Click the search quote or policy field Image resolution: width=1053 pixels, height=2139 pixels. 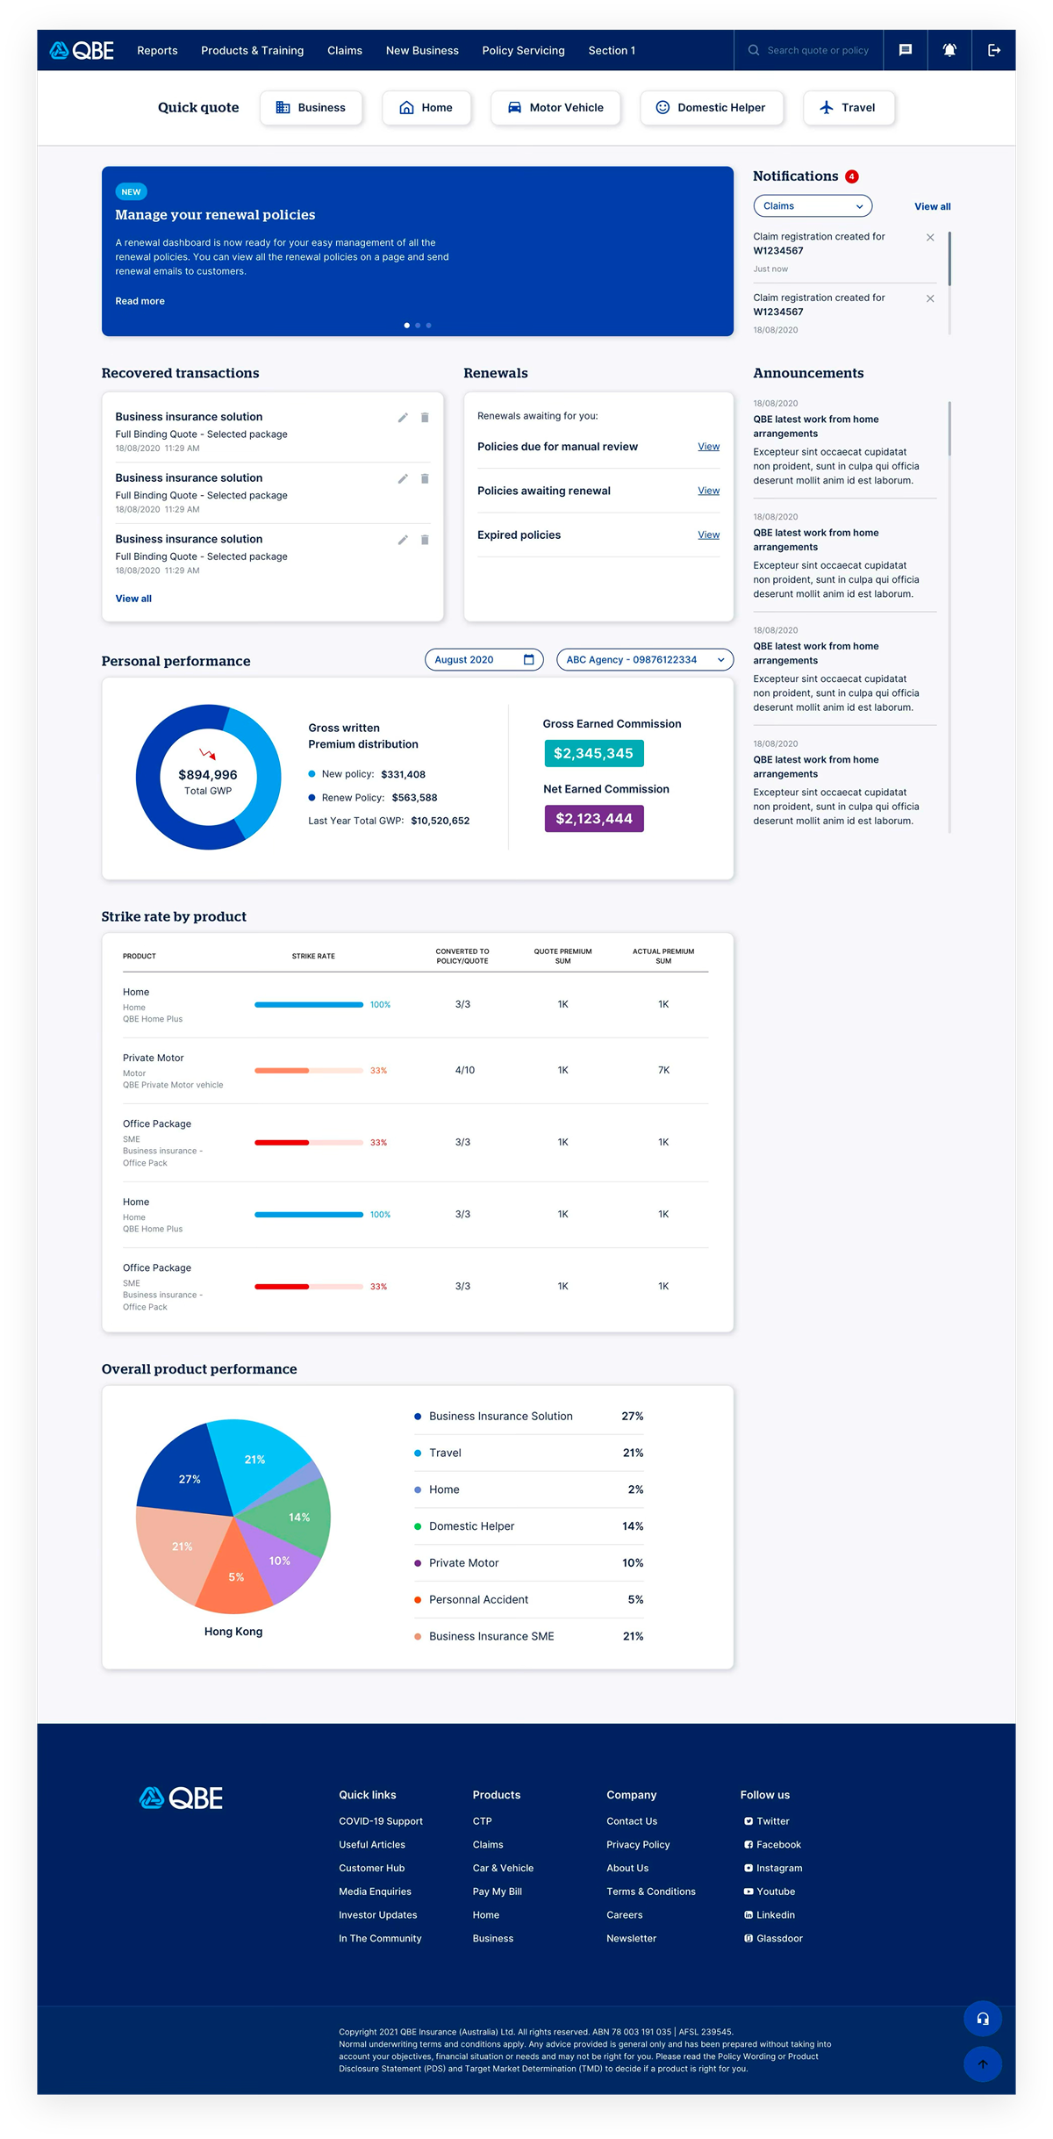[817, 51]
